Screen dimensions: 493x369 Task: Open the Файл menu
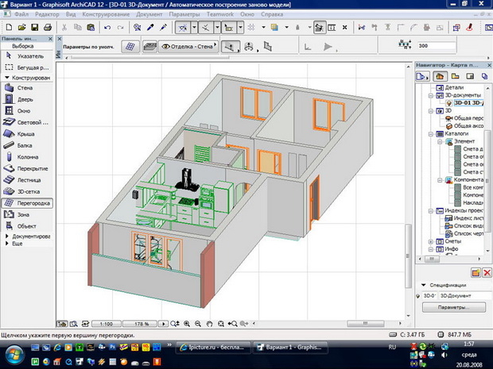pyautogui.click(x=21, y=14)
